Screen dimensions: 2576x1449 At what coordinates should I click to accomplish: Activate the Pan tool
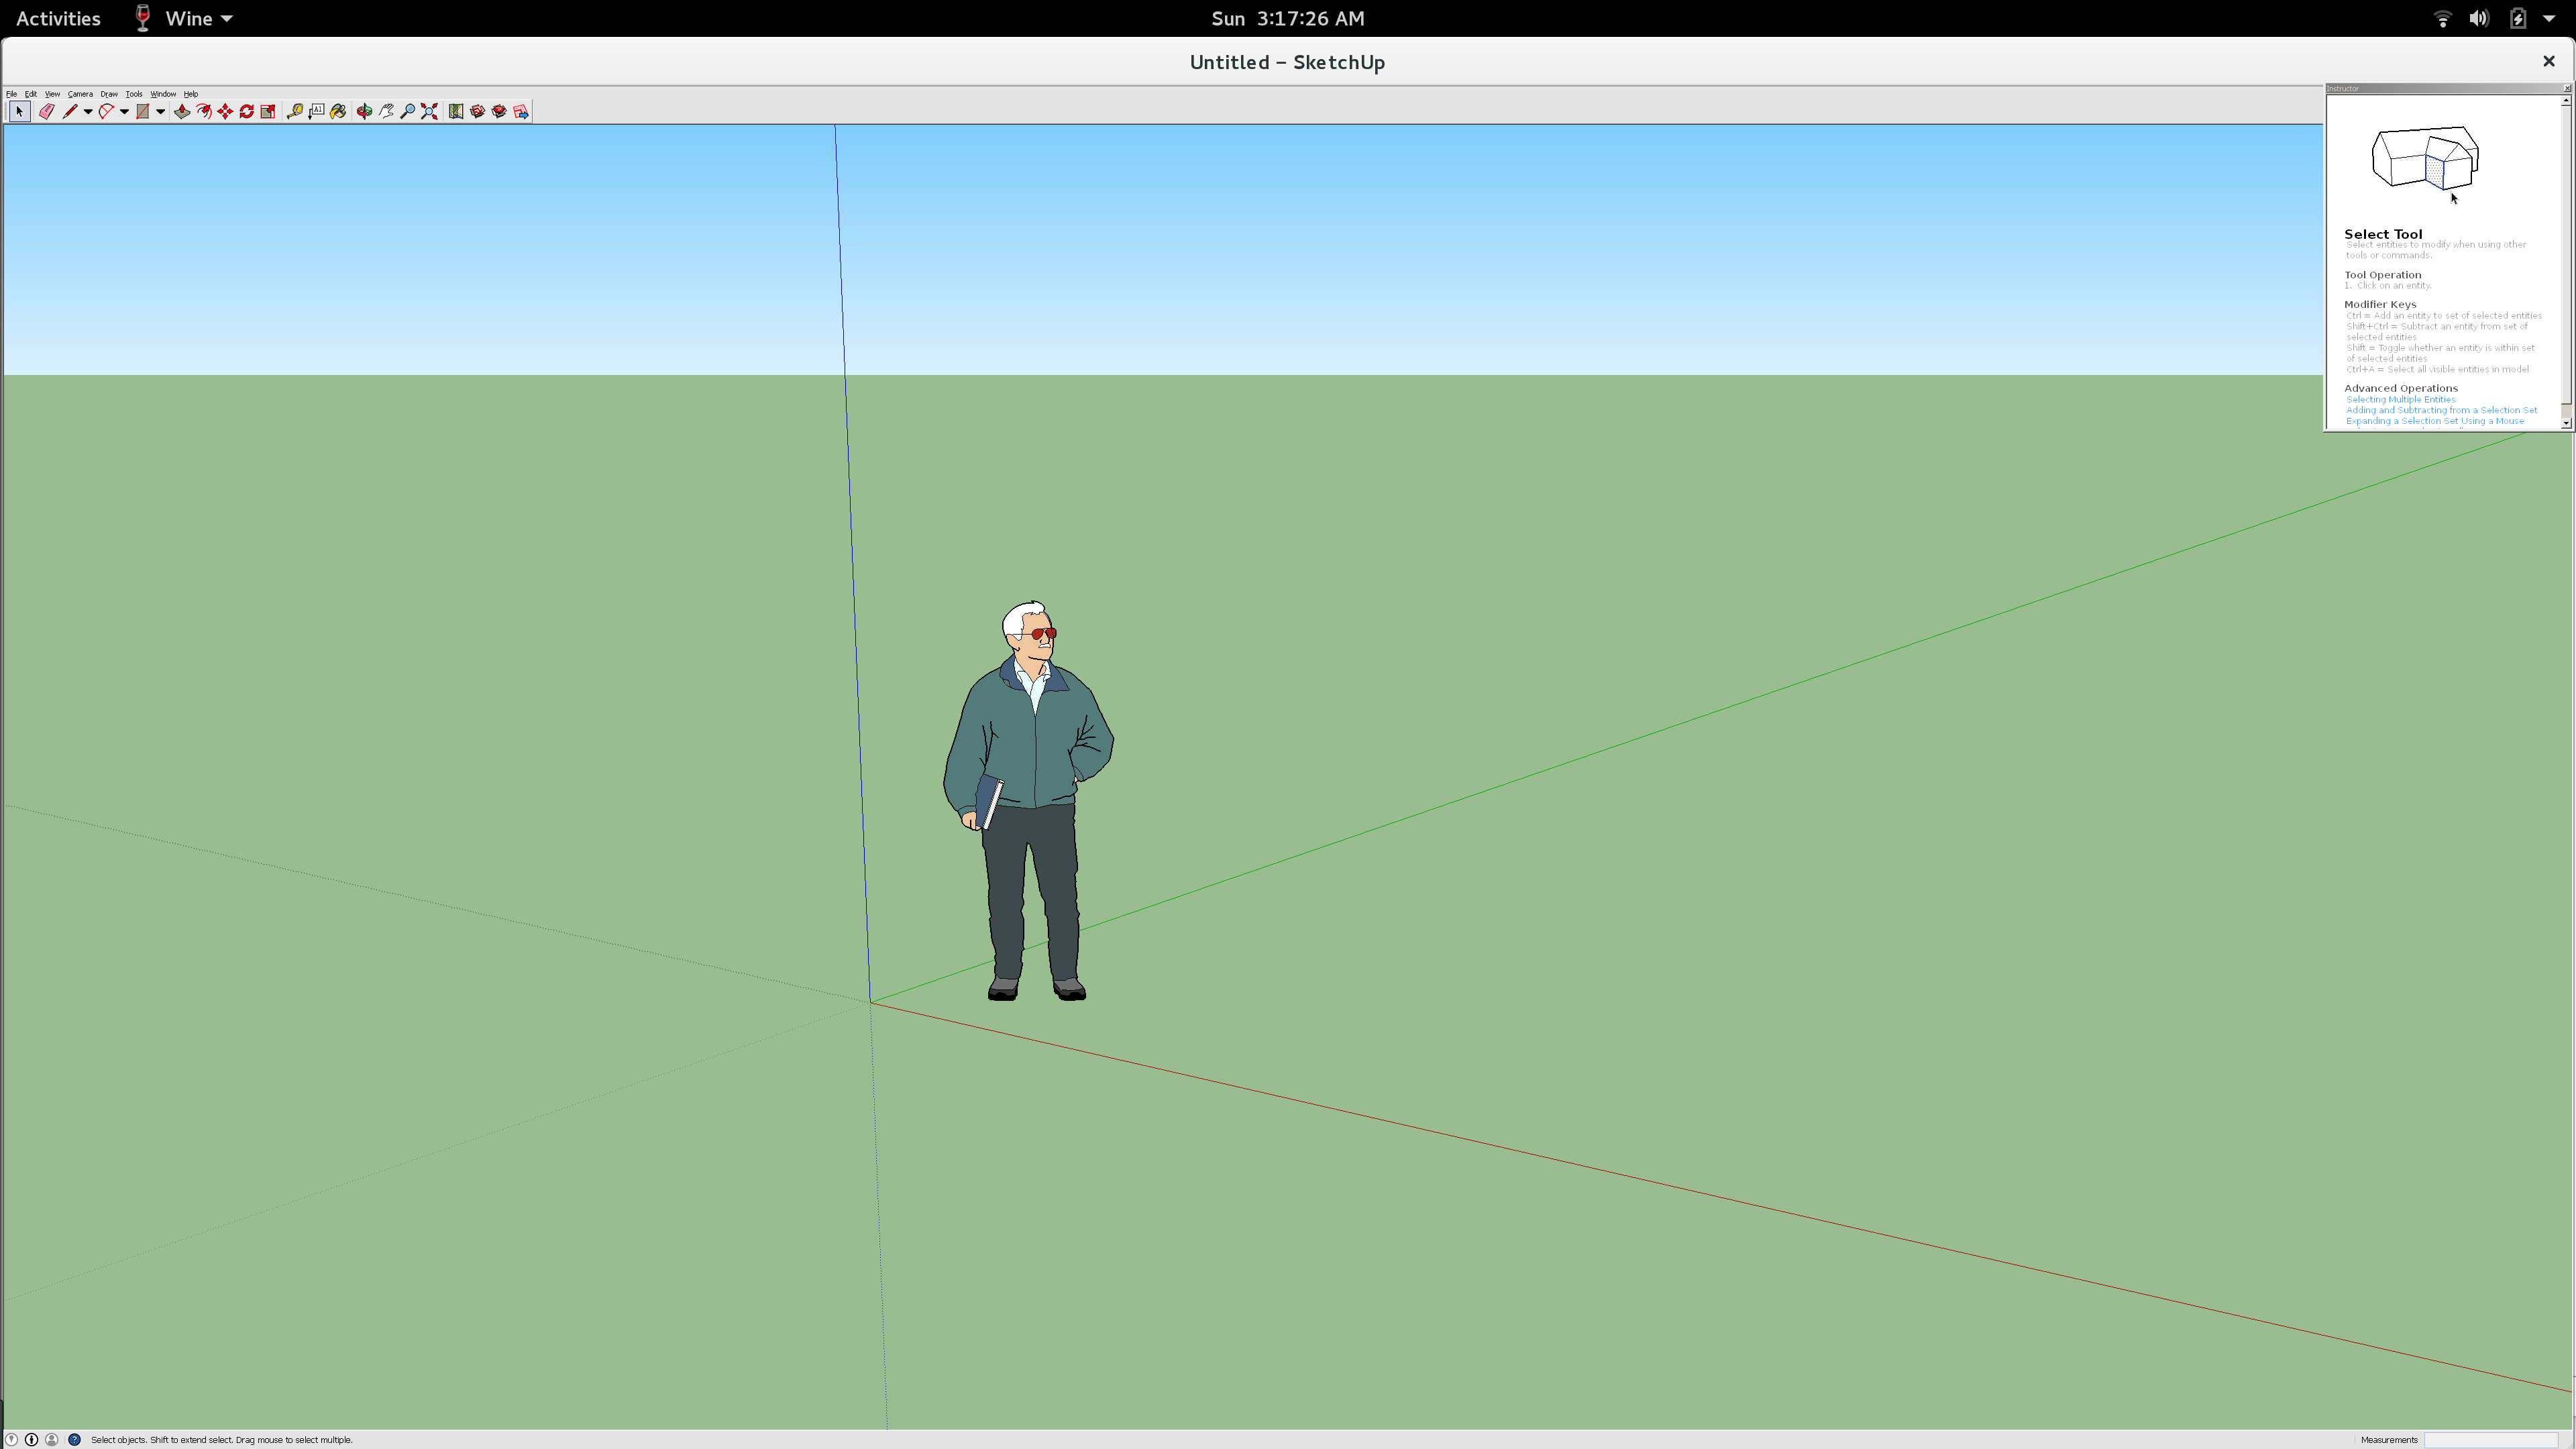pyautogui.click(x=387, y=111)
